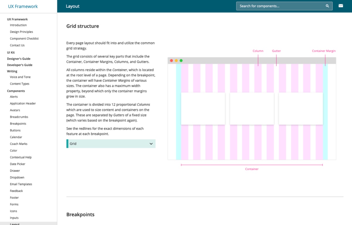This screenshot has width=352, height=225.
Task: Go to Design Principles
Action: [21, 32]
